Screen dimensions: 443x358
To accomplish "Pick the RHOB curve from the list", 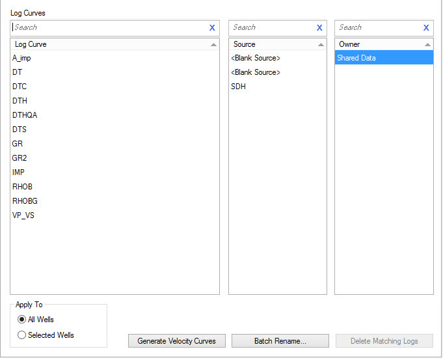I will 22,187.
